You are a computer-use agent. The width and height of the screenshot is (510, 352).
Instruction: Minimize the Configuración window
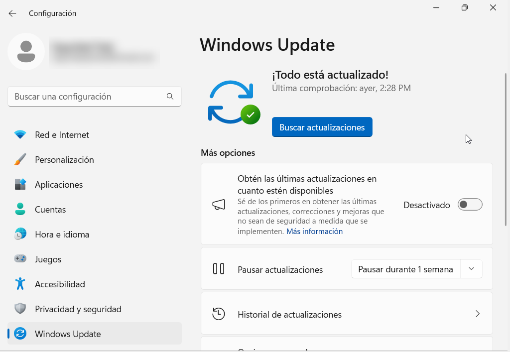click(x=436, y=7)
